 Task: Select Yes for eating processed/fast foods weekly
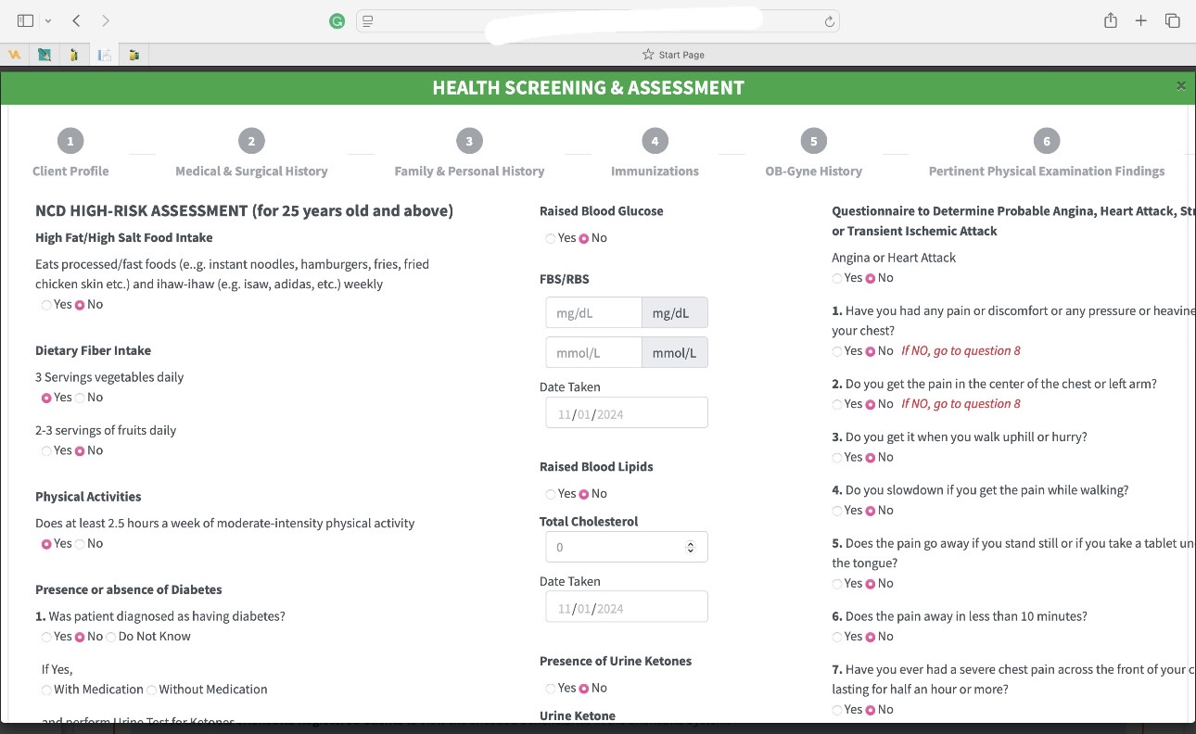pyautogui.click(x=46, y=305)
